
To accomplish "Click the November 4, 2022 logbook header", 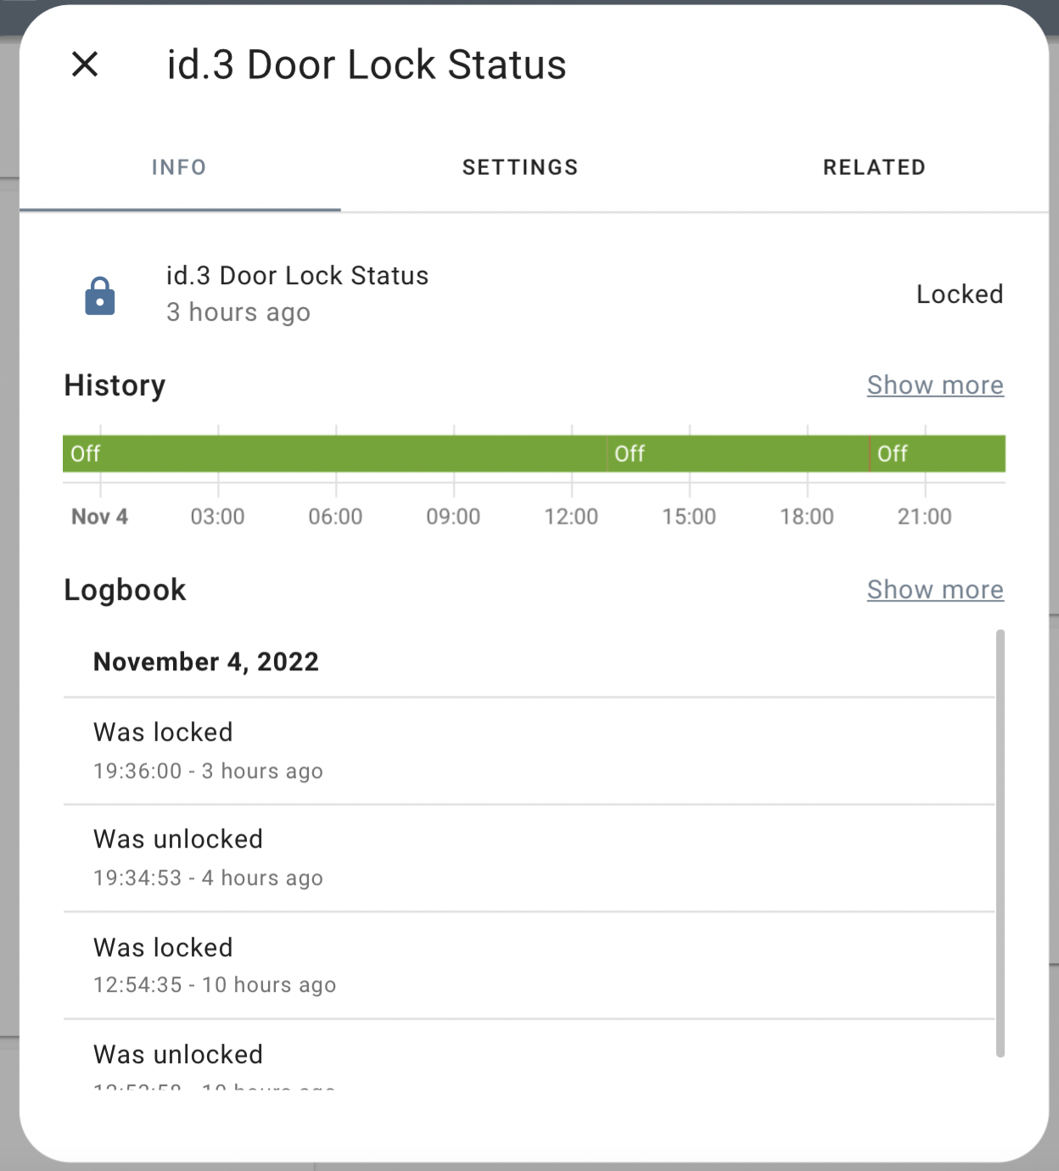I will [206, 662].
